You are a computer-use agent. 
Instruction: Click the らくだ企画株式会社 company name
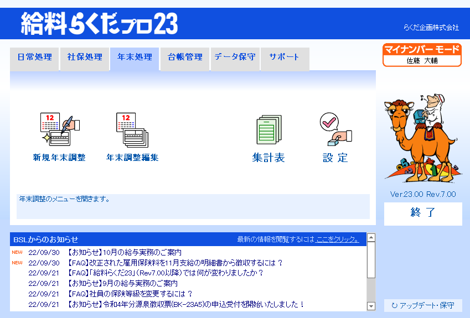pos(431,28)
